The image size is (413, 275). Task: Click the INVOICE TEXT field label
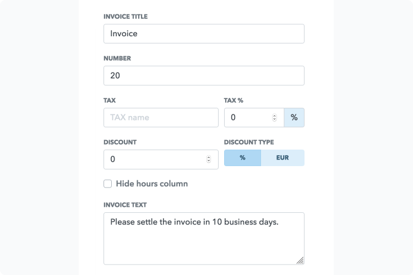click(125, 205)
